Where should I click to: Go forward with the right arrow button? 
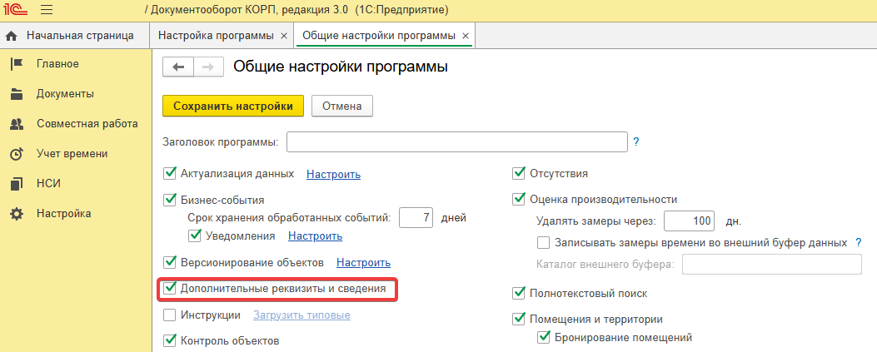208,67
